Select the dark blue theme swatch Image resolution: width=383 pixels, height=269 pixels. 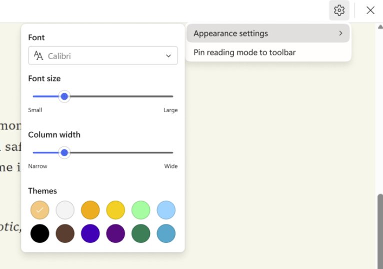coord(90,233)
